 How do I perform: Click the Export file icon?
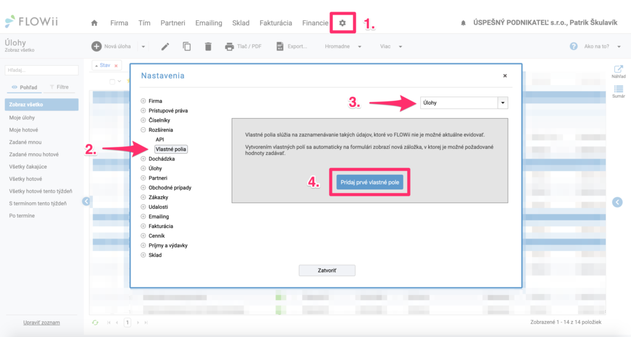click(280, 47)
